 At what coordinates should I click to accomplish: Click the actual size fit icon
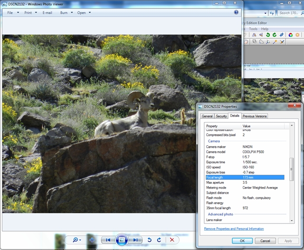pyautogui.click(x=92, y=240)
